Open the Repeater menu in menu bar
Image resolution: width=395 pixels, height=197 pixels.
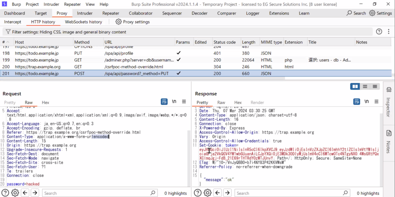point(73,4)
